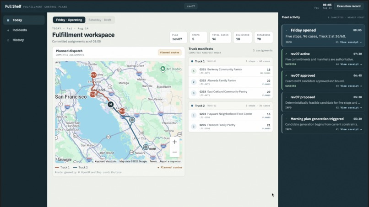Viewport: 369px width, 207px height.
Task: Select stop 0201 Berkeley Community Pantry
Action: [x=231, y=71]
